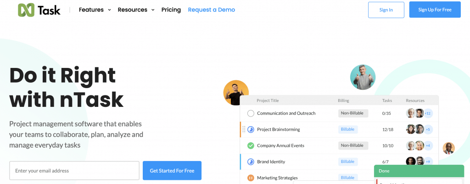Toggle the Communication and Outreach status circle

tap(251, 114)
